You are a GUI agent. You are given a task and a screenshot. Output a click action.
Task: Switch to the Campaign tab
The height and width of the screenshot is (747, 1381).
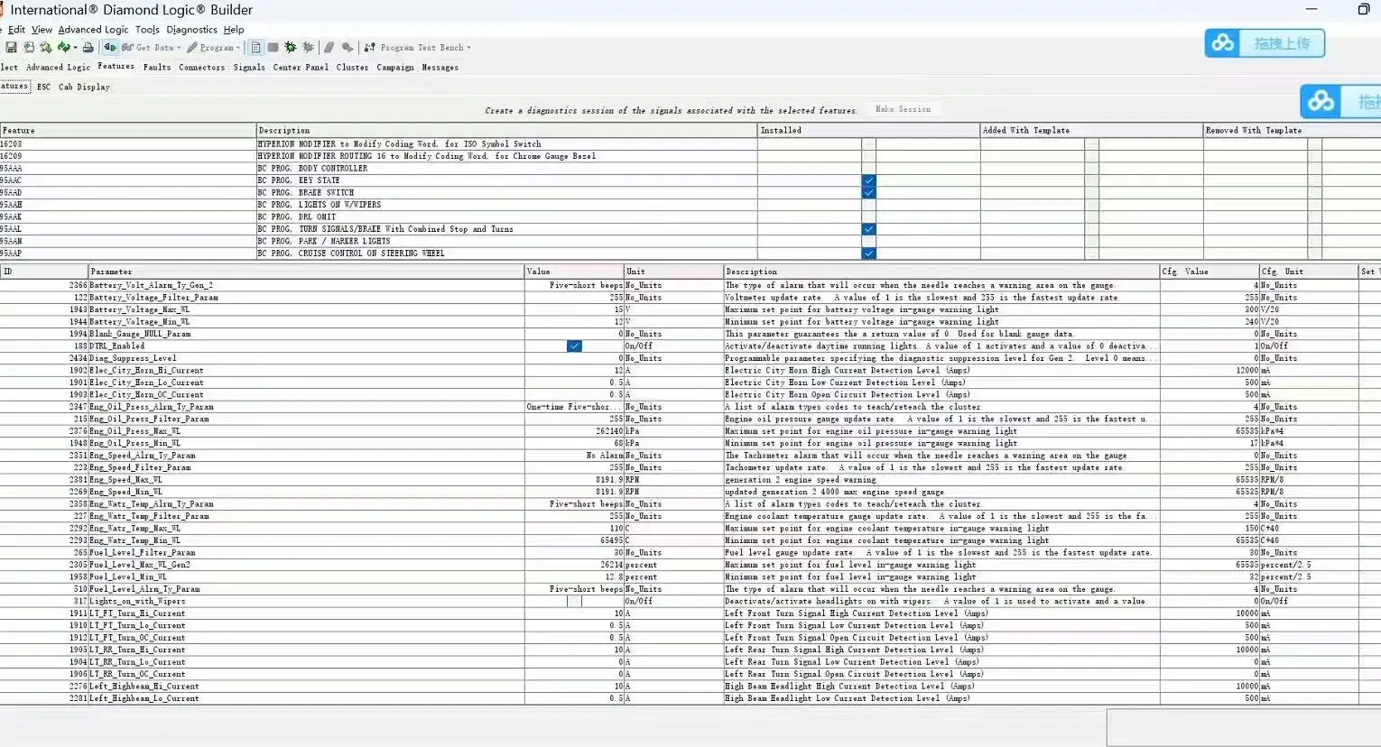point(395,67)
